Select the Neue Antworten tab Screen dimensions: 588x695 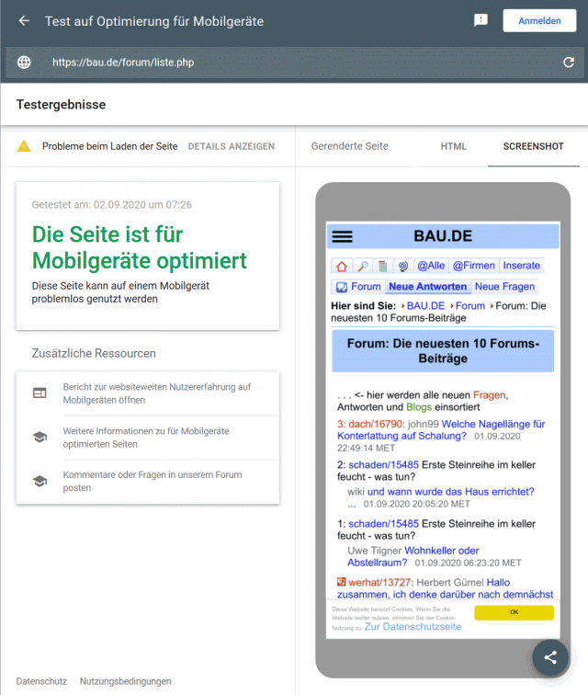(427, 287)
